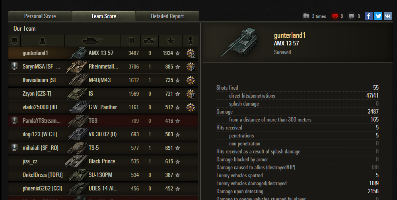
Task: Switch to the Personal Score tab
Action: [x=40, y=16]
